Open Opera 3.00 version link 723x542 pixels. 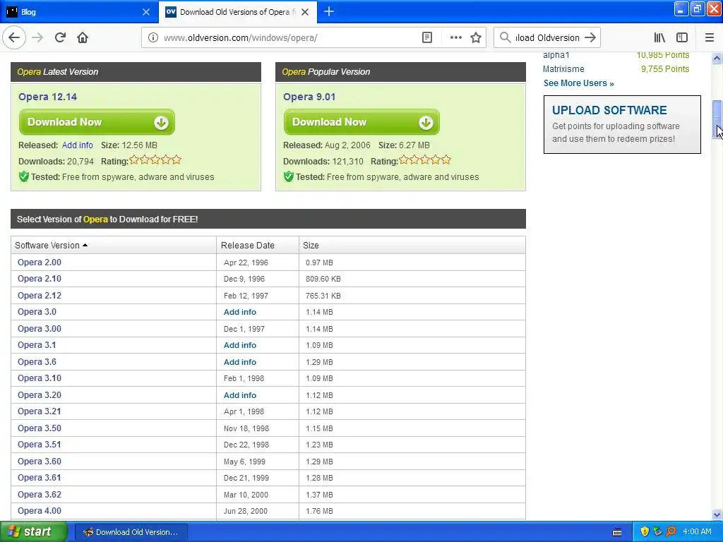click(40, 329)
